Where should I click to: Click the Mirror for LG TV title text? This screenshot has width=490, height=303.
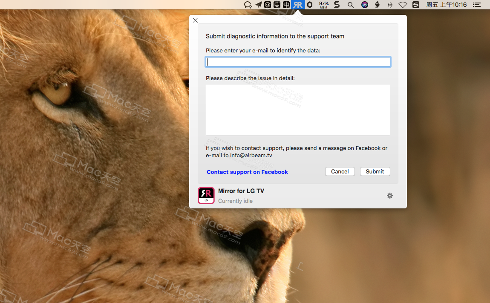[241, 191]
